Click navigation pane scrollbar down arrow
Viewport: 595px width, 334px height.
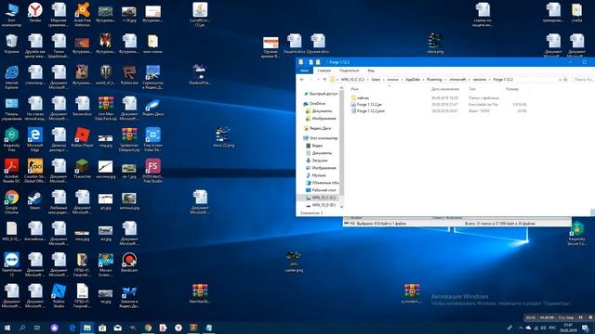(x=341, y=207)
